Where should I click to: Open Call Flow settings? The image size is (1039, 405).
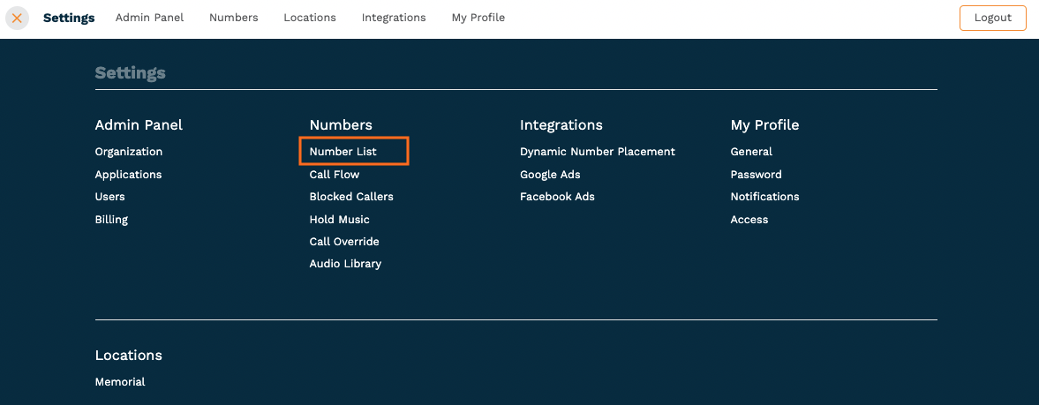click(x=334, y=175)
